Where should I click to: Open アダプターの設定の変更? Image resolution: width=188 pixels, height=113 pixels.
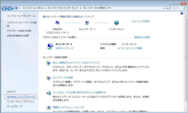pos(19,31)
